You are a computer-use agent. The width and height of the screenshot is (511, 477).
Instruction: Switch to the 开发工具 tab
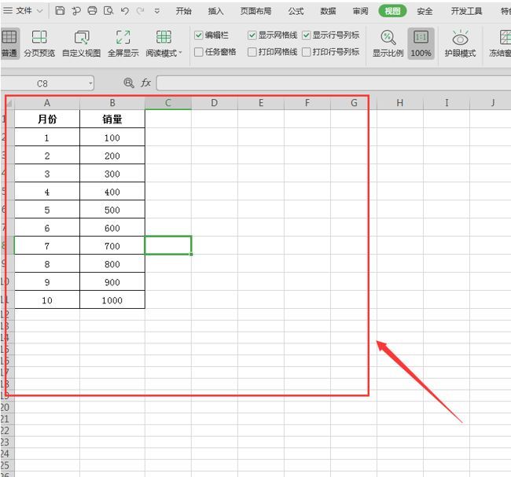[466, 11]
